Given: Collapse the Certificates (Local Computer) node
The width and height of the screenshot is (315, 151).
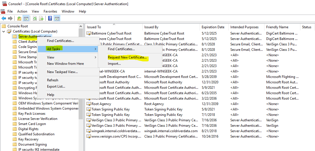Looking at the screenshot, I should coord(3,31).
